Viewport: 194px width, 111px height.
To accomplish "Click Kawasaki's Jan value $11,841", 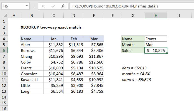I will point(53,80).
